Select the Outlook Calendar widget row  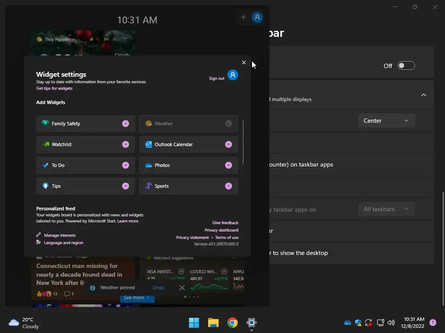click(189, 144)
